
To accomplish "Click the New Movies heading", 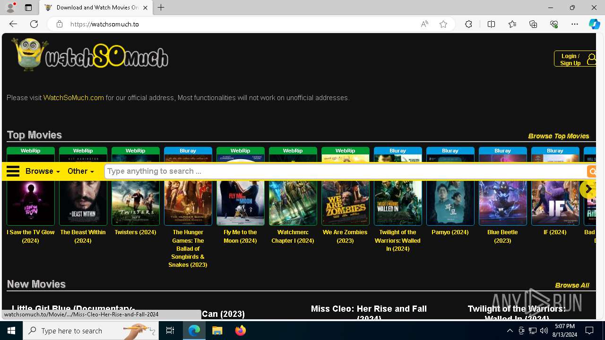I will (x=36, y=284).
